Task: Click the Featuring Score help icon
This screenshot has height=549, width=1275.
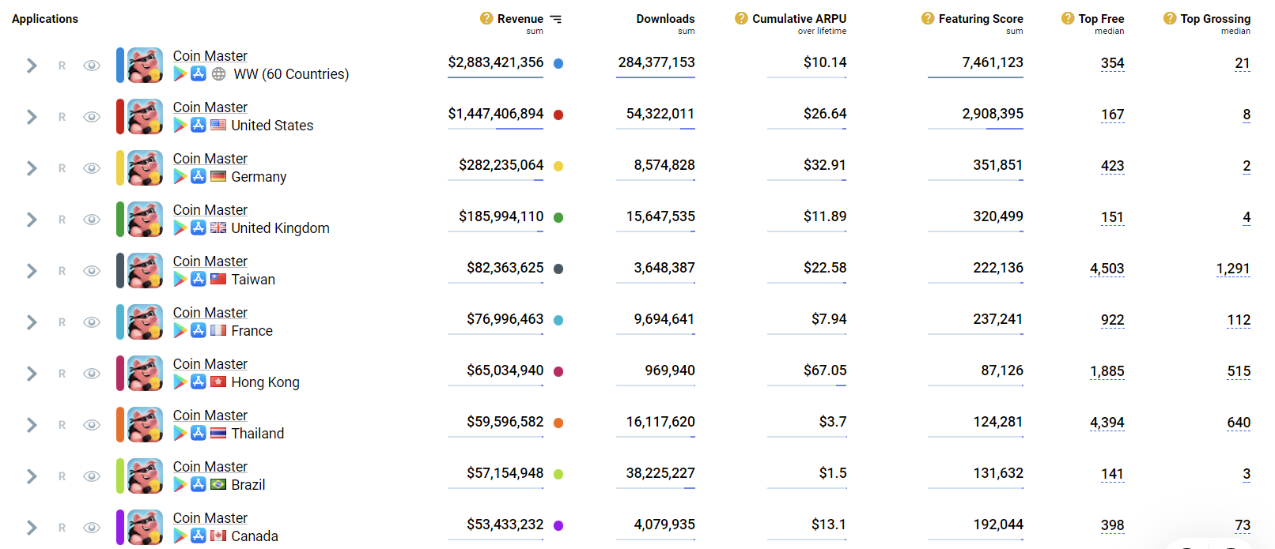Action: point(928,18)
